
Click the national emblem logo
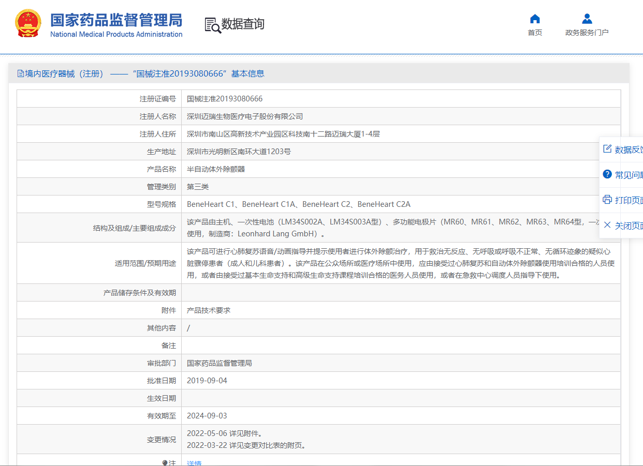(28, 23)
